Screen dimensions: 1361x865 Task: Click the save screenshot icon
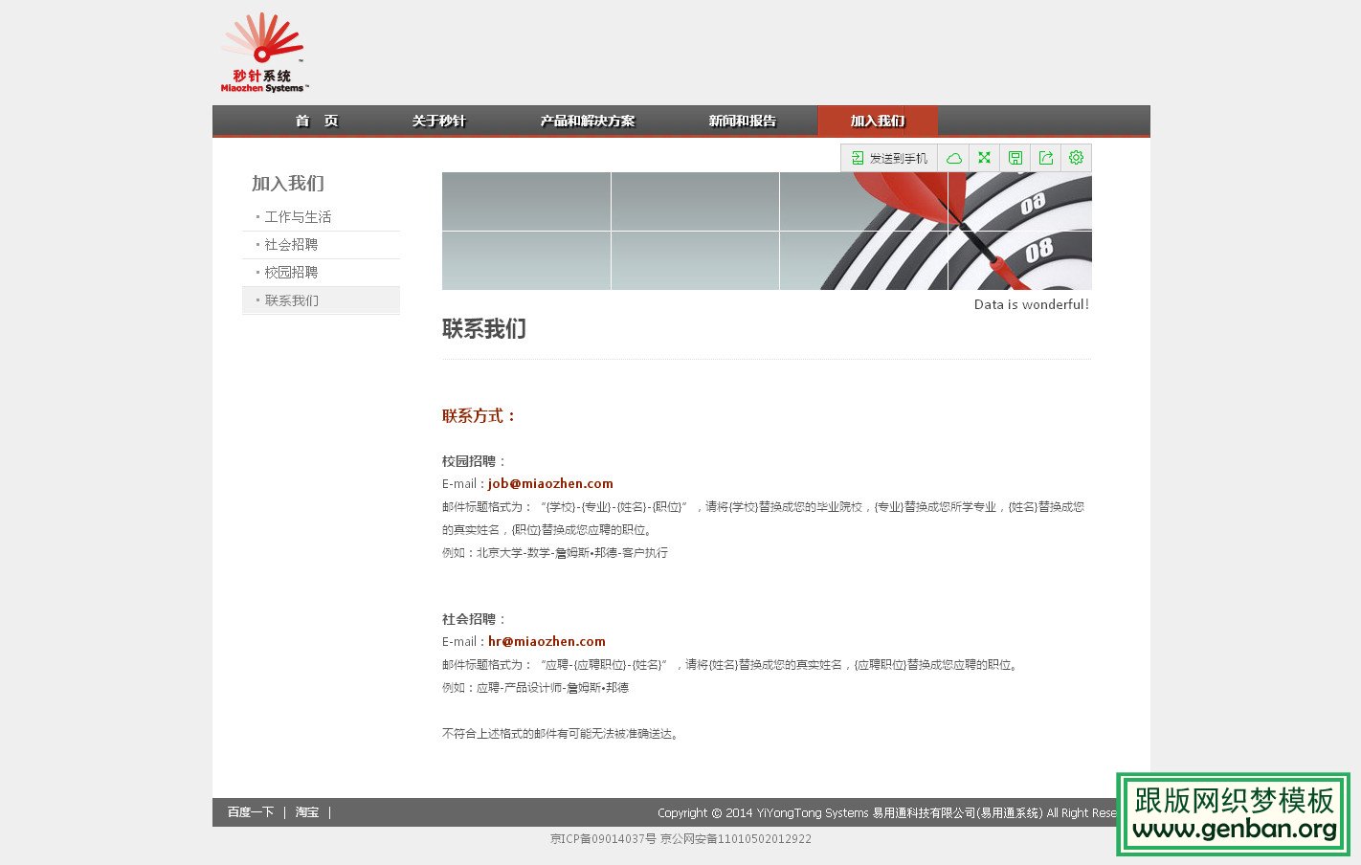point(1015,157)
